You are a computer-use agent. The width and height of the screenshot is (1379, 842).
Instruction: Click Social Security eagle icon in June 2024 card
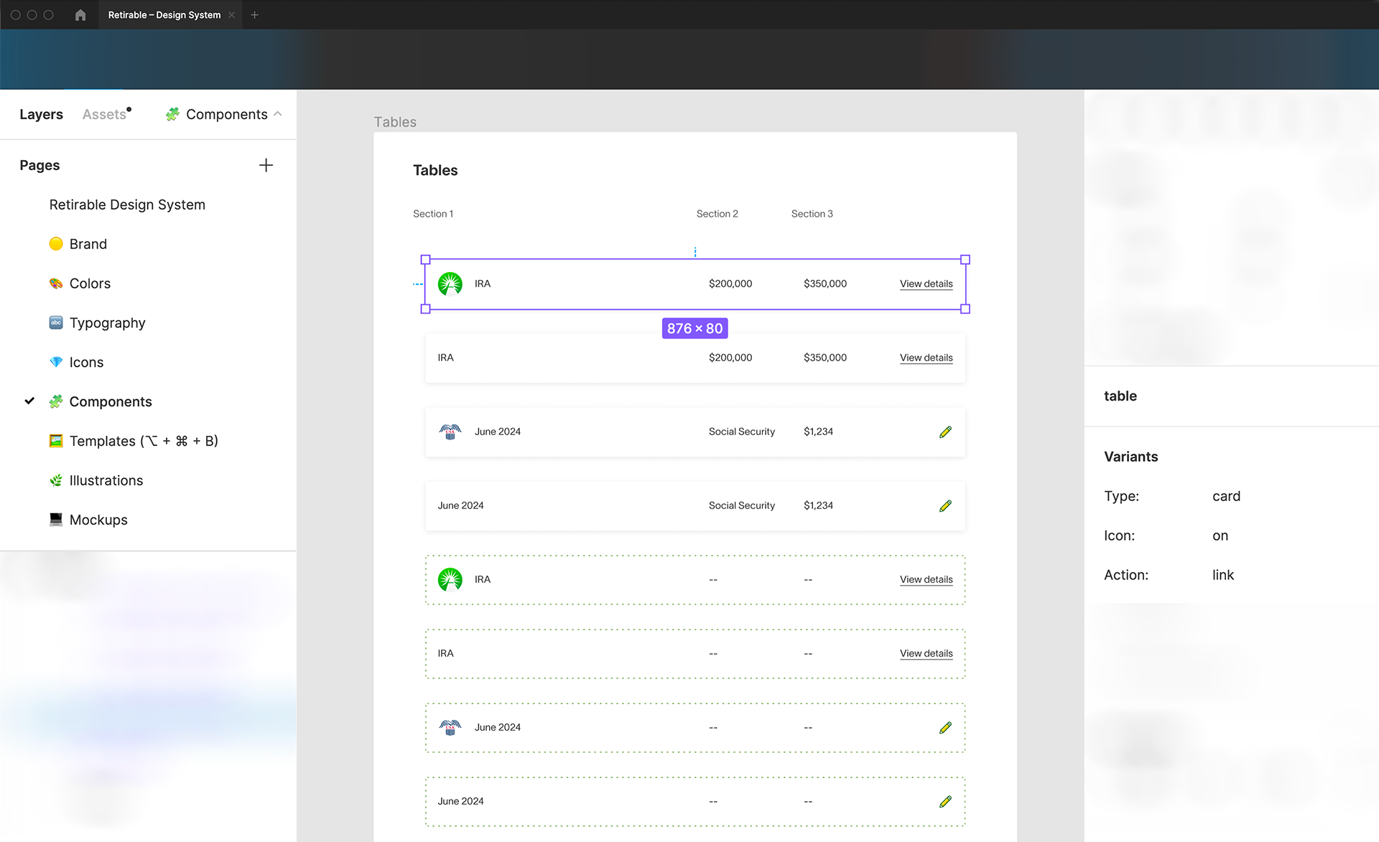tap(450, 431)
